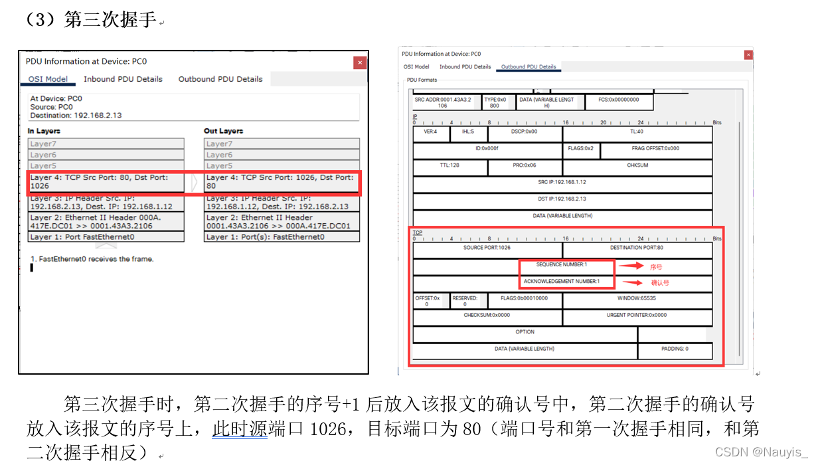Screen dimensions: 818x465
Task: Click greyed Layer6 under Out Layers
Action: pyautogui.click(x=282, y=155)
